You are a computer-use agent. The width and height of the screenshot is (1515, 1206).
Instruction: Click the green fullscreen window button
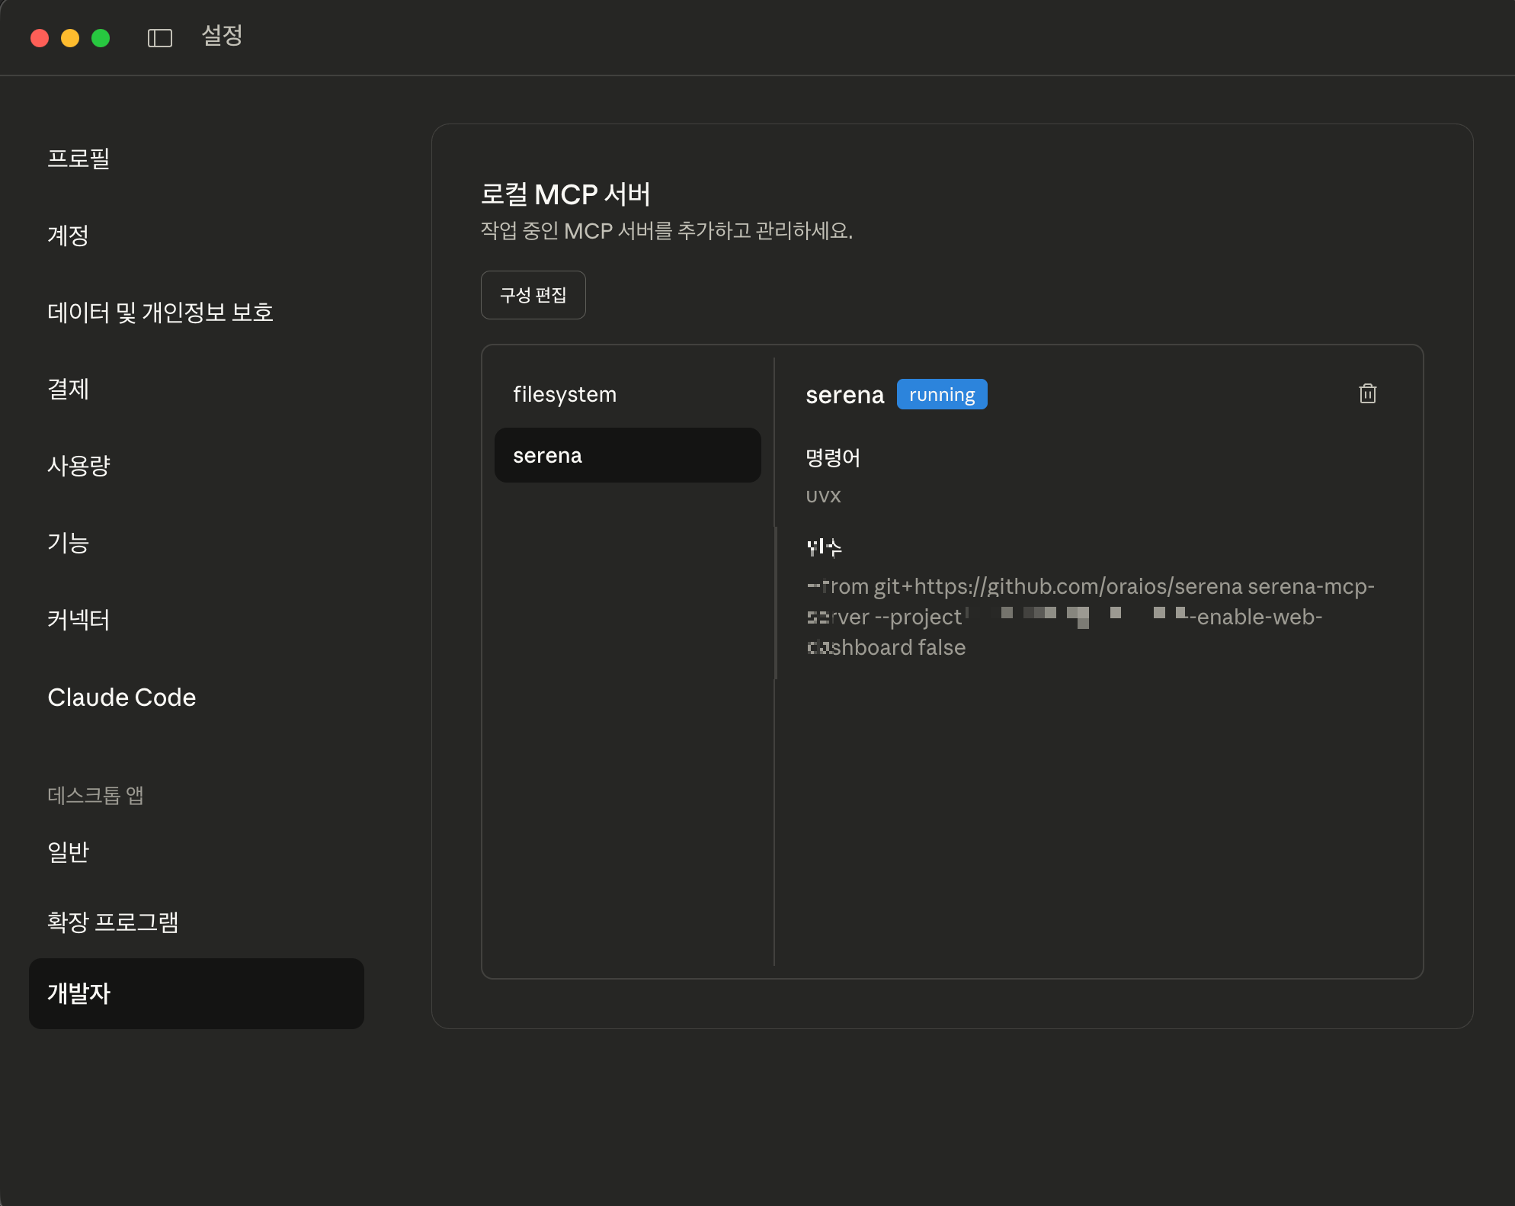tap(101, 38)
